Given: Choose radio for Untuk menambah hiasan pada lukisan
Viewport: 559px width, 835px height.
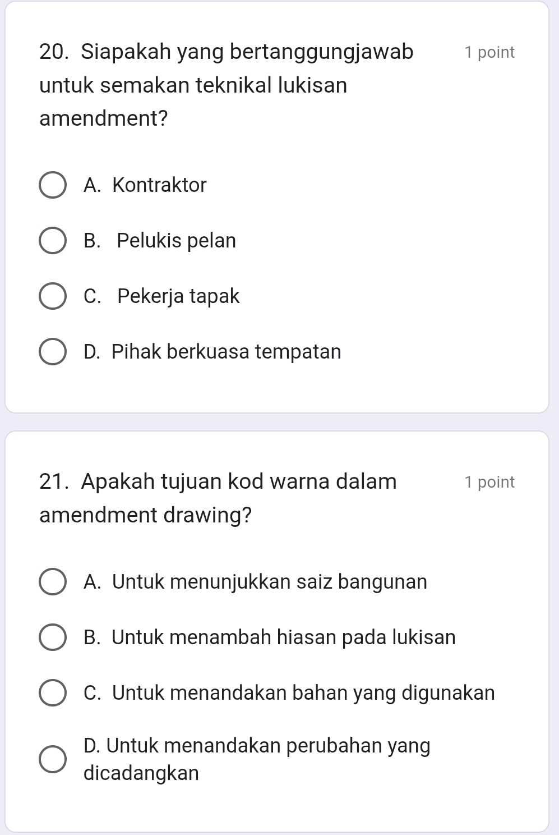Looking at the screenshot, I should [x=53, y=637].
